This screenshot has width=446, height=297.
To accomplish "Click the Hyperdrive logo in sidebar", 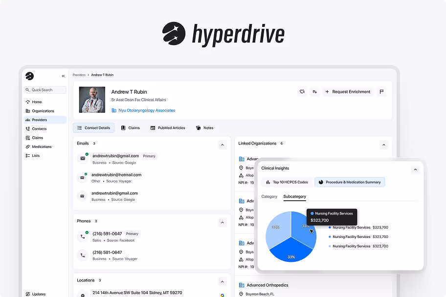I will click(29, 76).
